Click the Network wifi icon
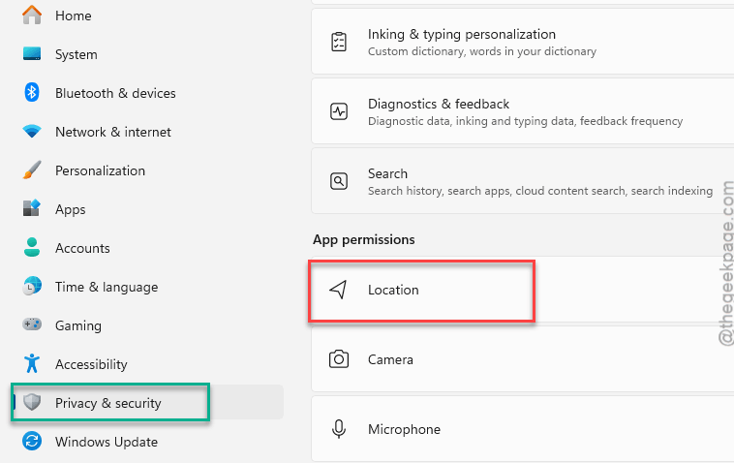 coord(32,131)
